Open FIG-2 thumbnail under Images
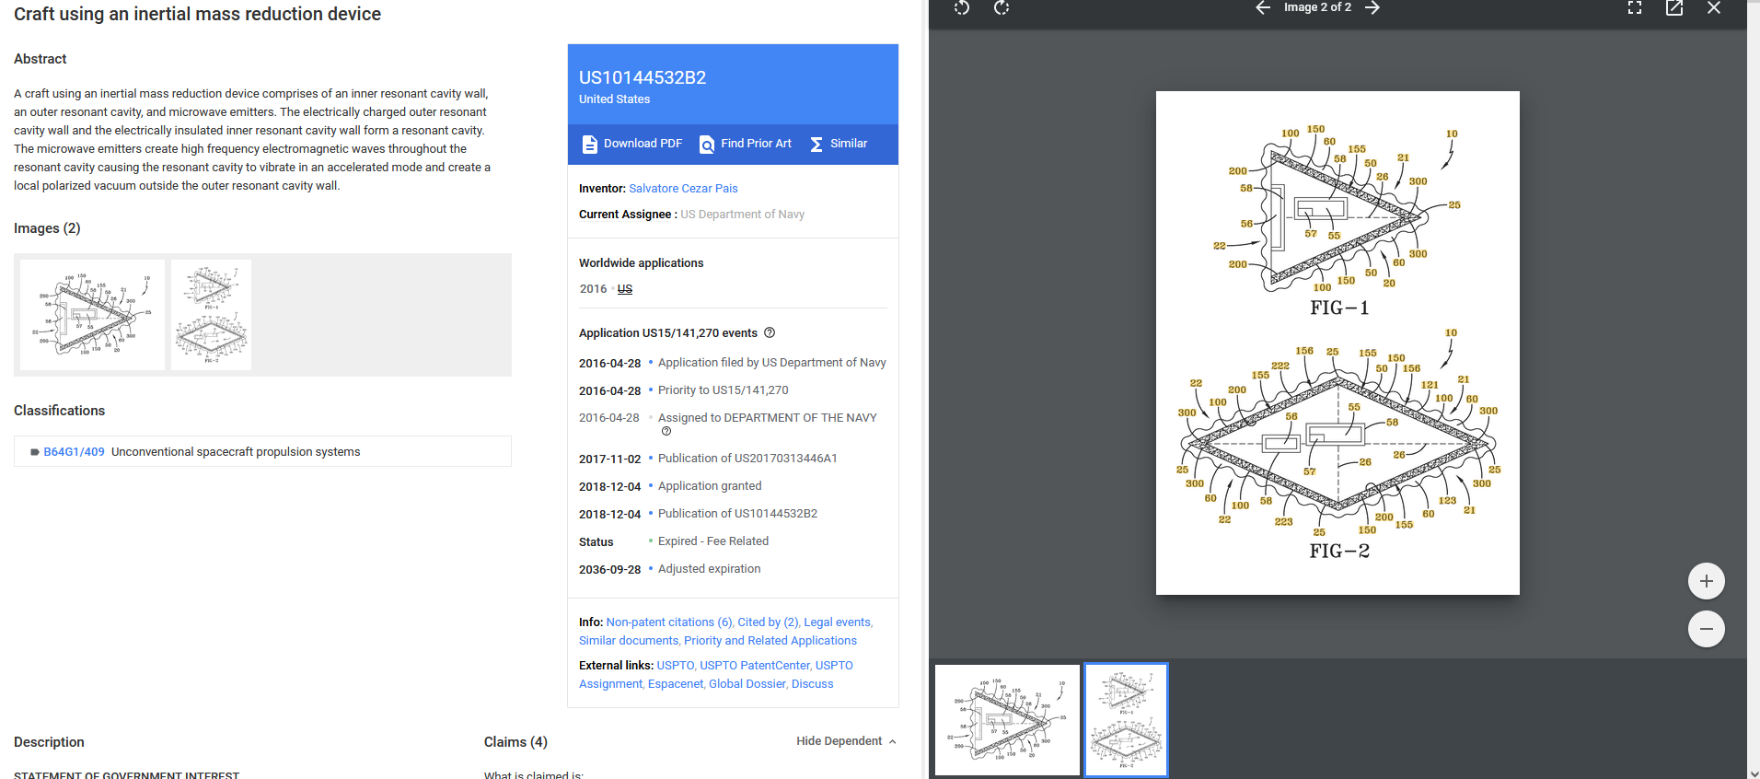 [211, 315]
